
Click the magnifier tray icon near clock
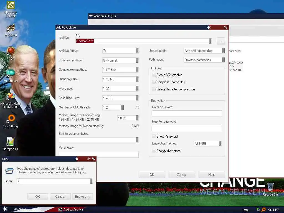click(263, 210)
